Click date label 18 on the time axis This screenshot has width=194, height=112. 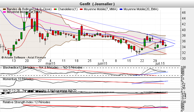pos(77,61)
